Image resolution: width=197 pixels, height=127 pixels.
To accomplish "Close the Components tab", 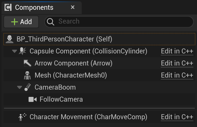I will click(73, 7).
